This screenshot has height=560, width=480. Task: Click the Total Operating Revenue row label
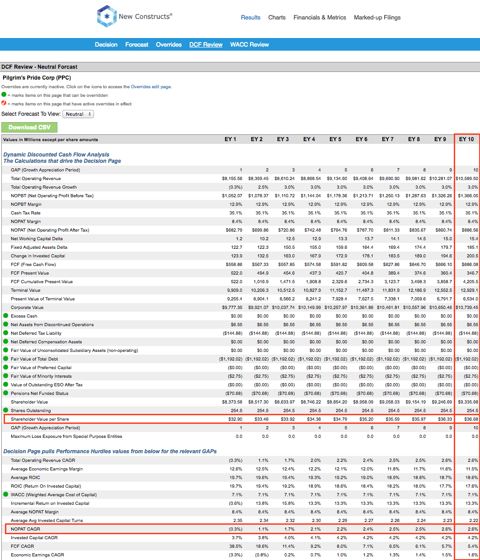tap(36, 179)
